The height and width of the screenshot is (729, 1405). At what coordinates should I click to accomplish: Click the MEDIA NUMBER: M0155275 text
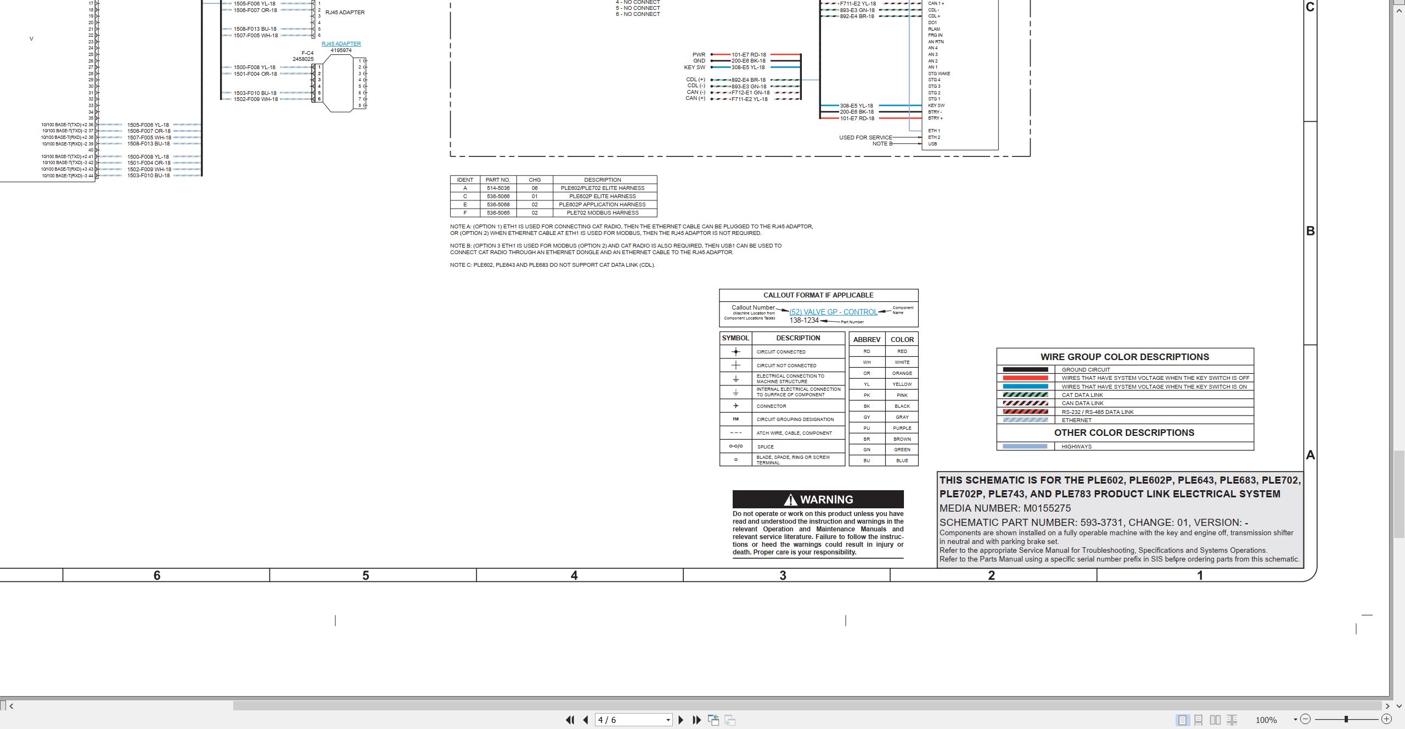pos(1005,508)
